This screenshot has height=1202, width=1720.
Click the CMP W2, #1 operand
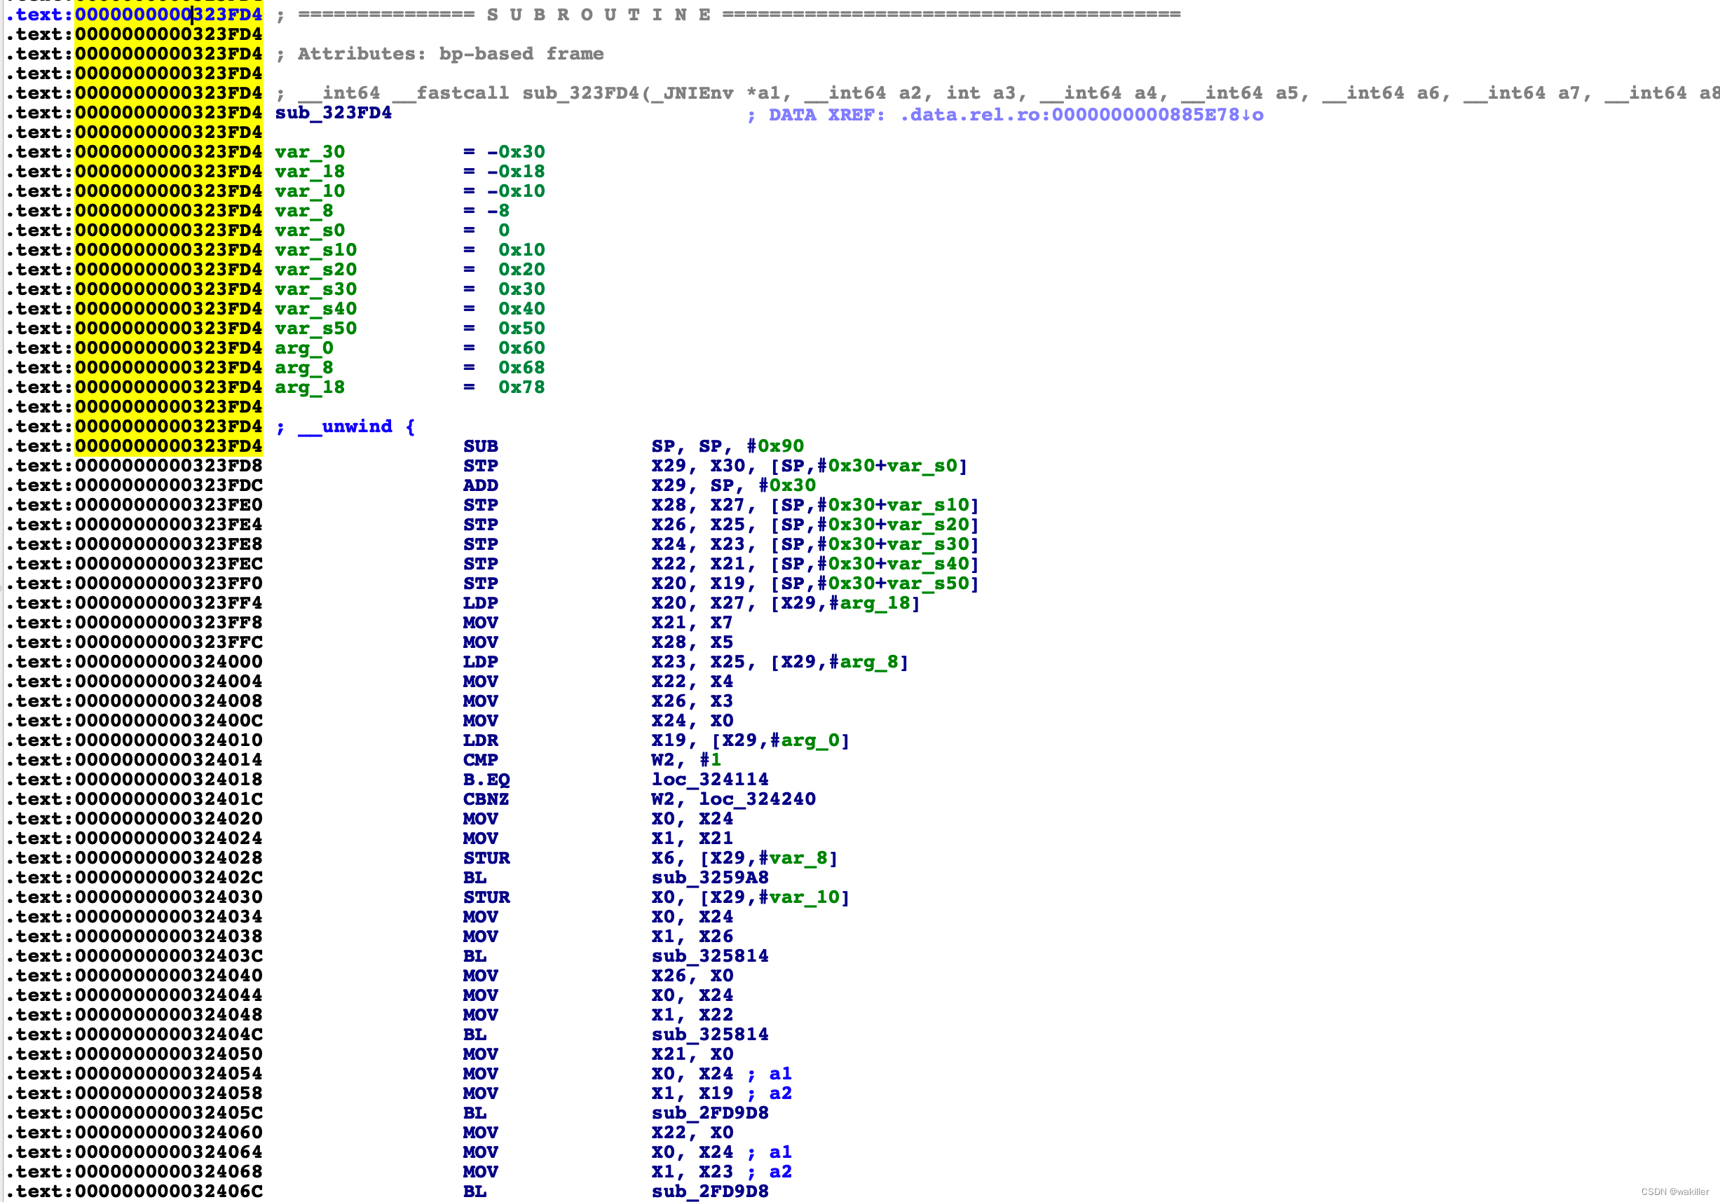pyautogui.click(x=686, y=760)
